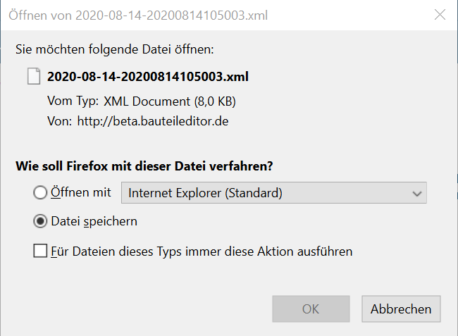Click the "Datei speichern" label text

click(94, 222)
